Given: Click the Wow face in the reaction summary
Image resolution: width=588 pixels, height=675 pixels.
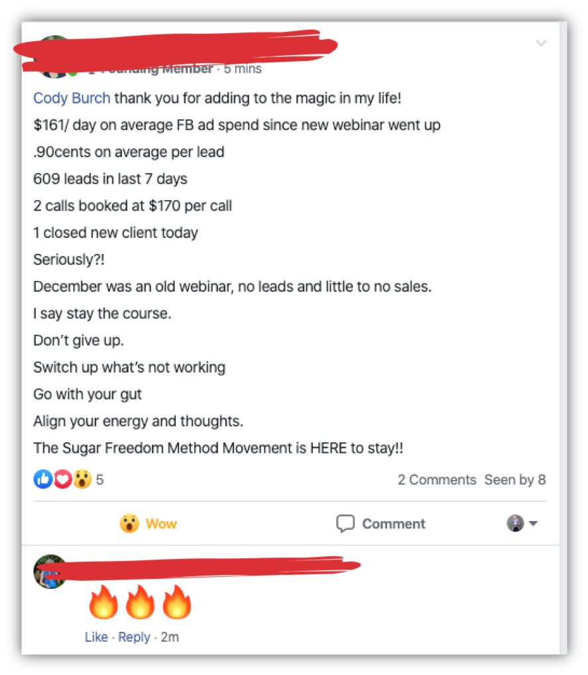Looking at the screenshot, I should coord(82,479).
